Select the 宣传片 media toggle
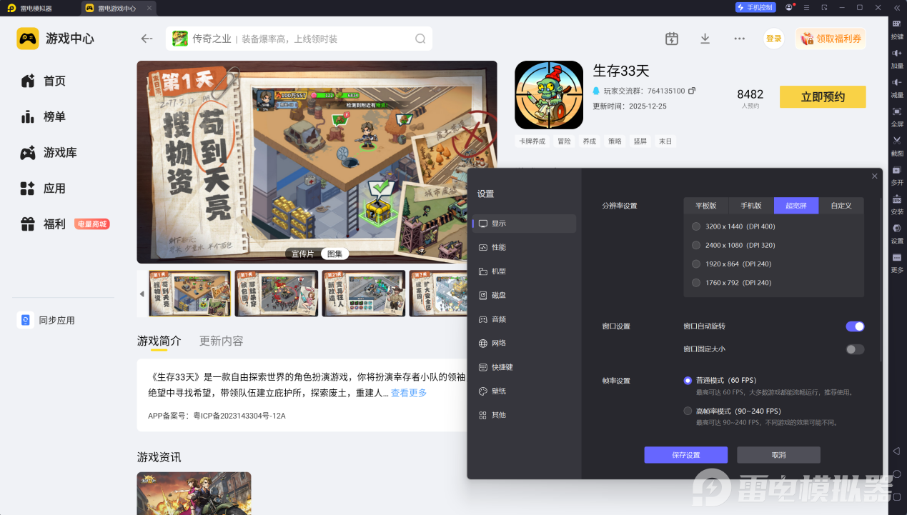 [302, 254]
